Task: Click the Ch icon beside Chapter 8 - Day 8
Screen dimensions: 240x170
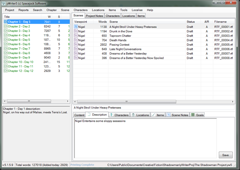Action: (6, 53)
